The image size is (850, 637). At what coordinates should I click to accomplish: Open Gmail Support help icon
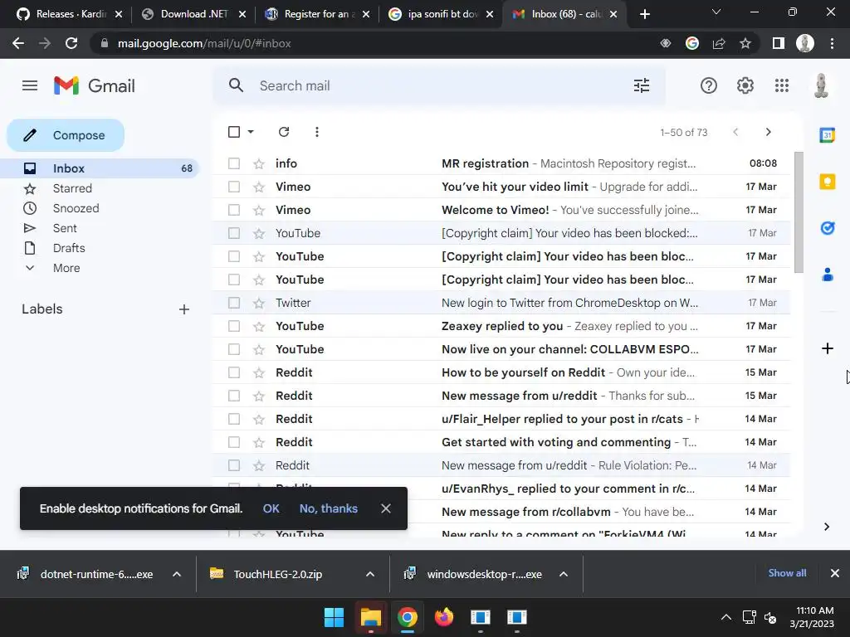coord(709,85)
